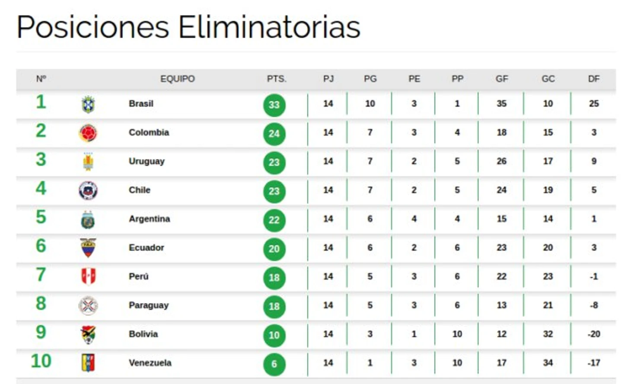
Task: Click the Ecuador team crest icon
Action: (88, 248)
